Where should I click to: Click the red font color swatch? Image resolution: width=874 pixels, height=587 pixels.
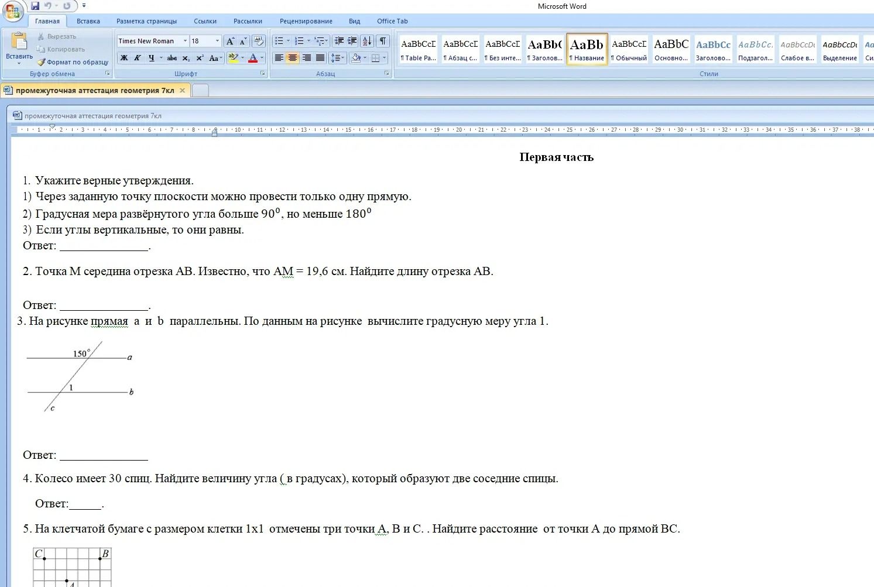(x=253, y=58)
